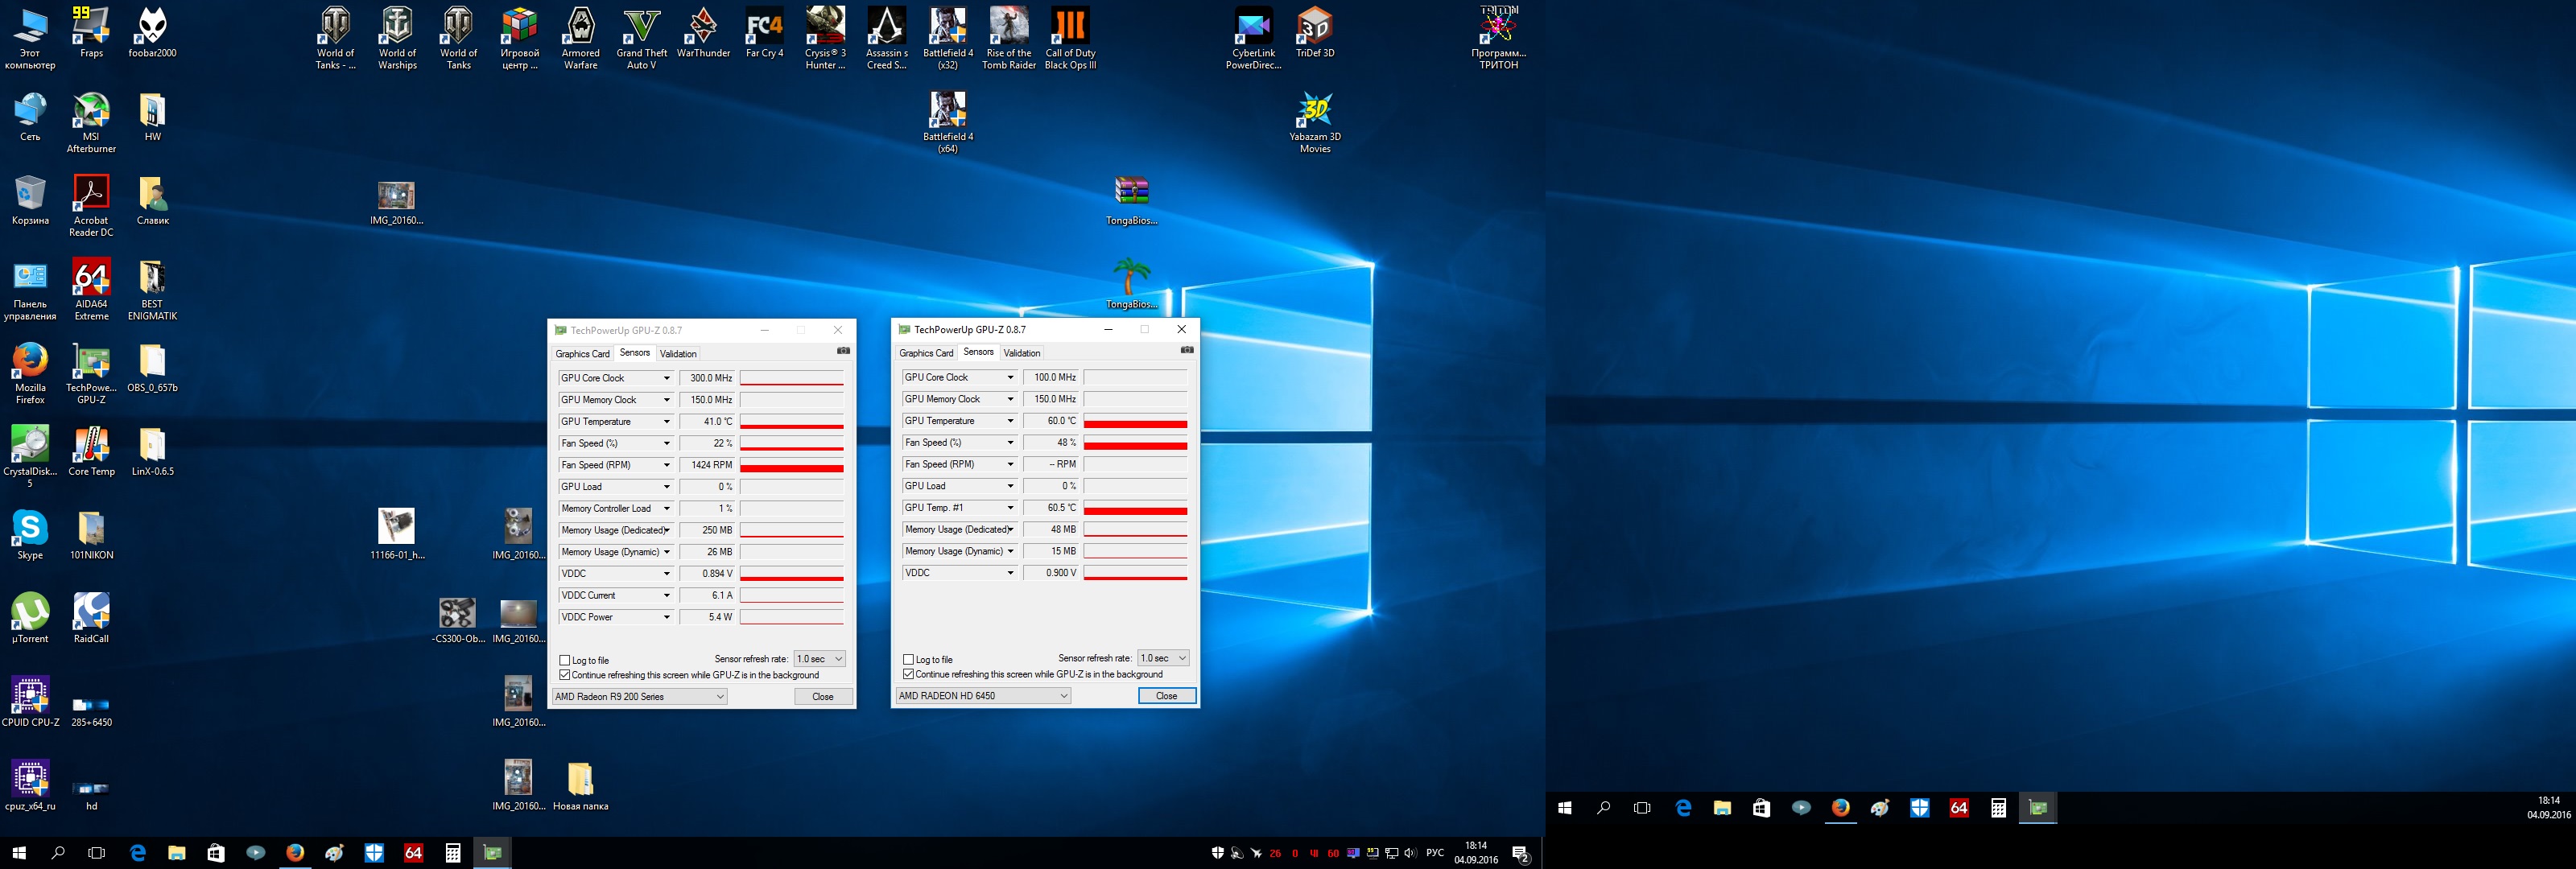This screenshot has width=2576, height=869.
Task: Enable Log to file in R9 200 window
Action: 566,660
